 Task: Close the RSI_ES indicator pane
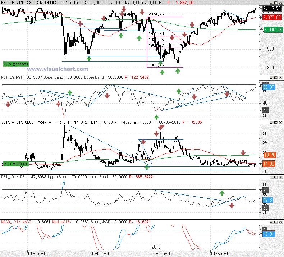280,78
